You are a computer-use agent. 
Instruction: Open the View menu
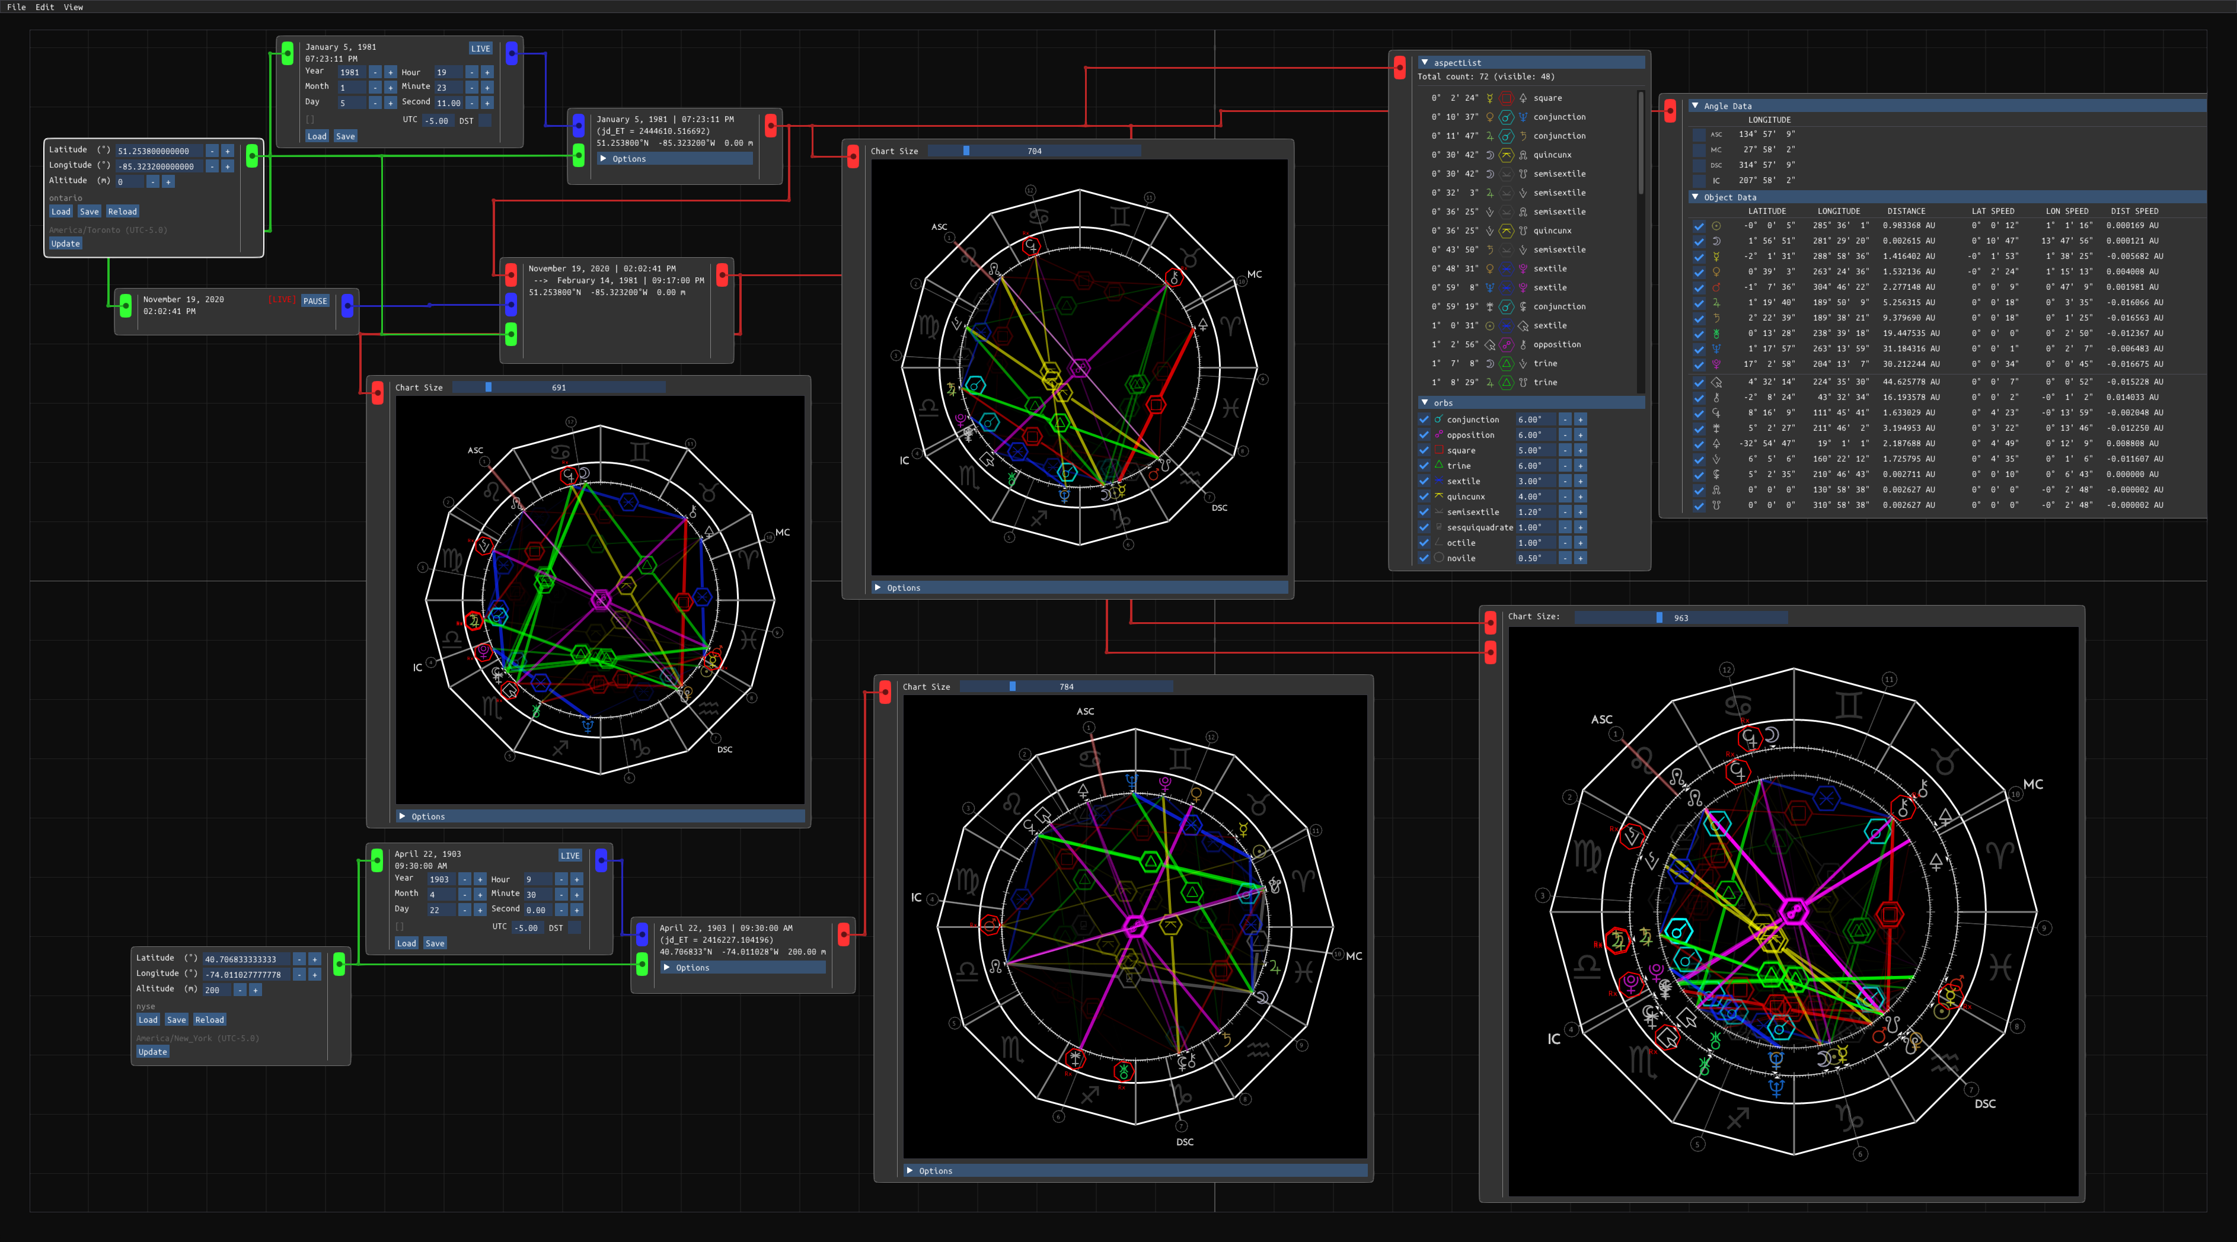pos(73,7)
